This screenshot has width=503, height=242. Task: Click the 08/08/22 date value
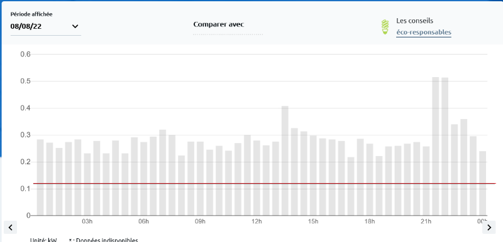point(26,26)
